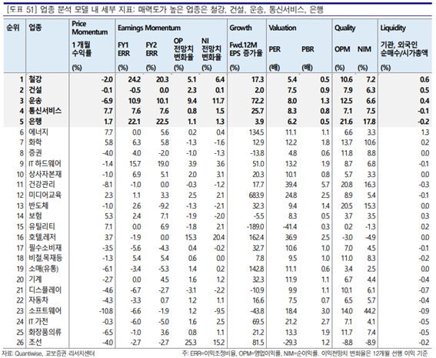
Task: Click the 디스플레이 industry name
Action: pos(45,289)
